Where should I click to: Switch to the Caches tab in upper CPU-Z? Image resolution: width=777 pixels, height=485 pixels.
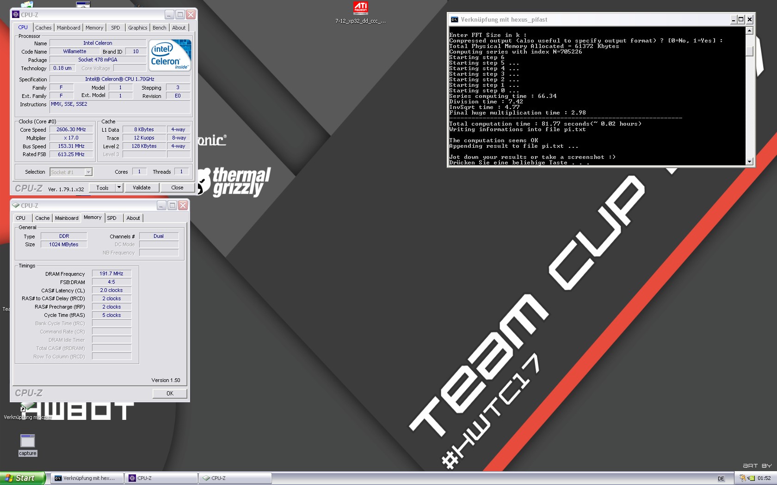point(43,28)
